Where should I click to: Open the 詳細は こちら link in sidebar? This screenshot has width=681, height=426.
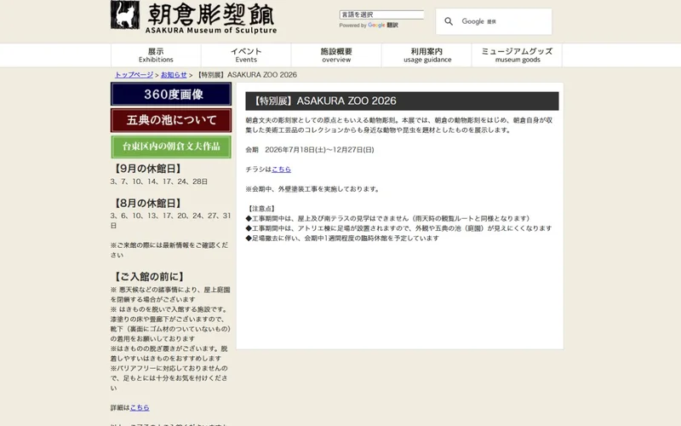pos(140,408)
